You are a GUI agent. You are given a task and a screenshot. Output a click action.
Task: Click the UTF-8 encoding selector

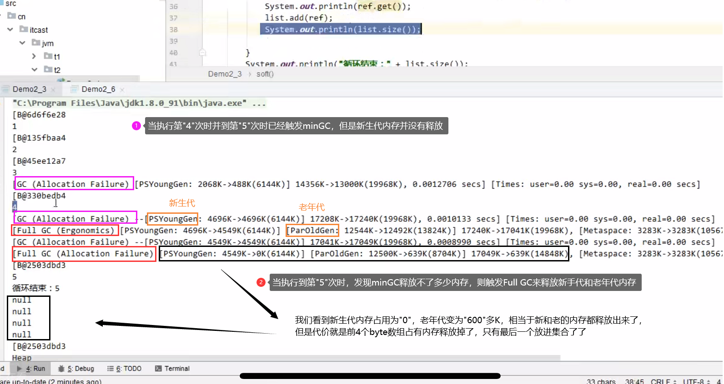[x=696, y=381]
